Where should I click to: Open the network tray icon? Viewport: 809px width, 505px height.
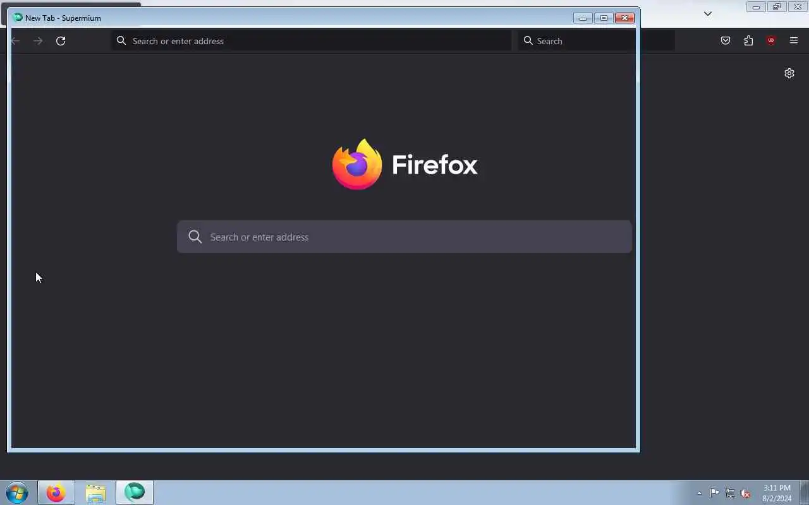coord(730,493)
